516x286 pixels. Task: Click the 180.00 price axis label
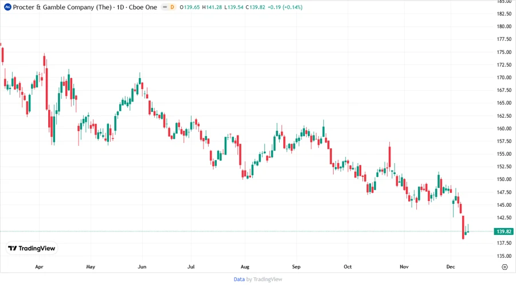coord(504,26)
